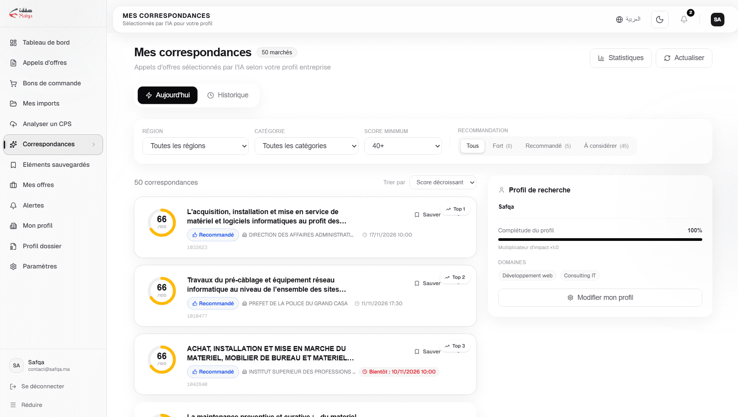Save the L'acquisition, installation tender
The height and width of the screenshot is (417, 738).
click(x=427, y=215)
